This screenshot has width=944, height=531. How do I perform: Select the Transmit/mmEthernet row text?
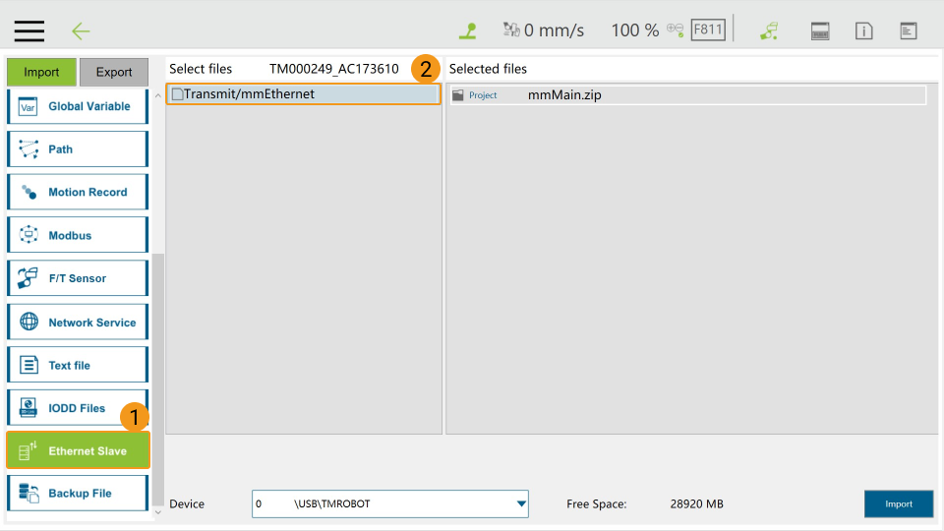pos(249,94)
